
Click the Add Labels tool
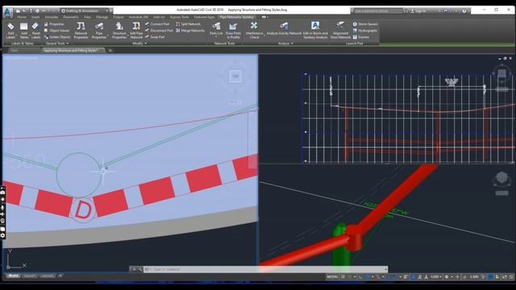coord(10,31)
